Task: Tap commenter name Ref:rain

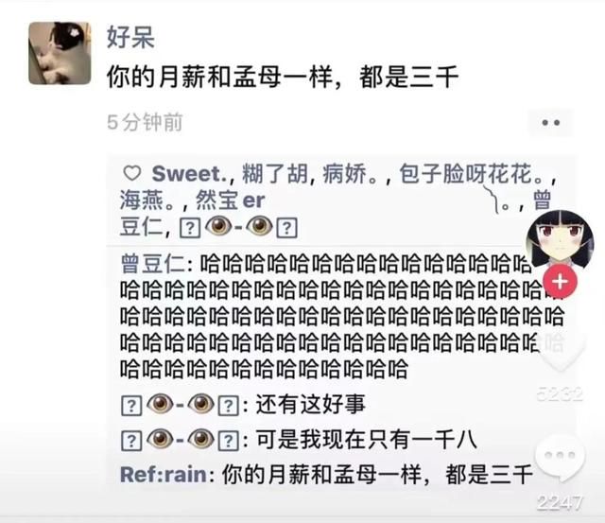Action: (x=164, y=474)
